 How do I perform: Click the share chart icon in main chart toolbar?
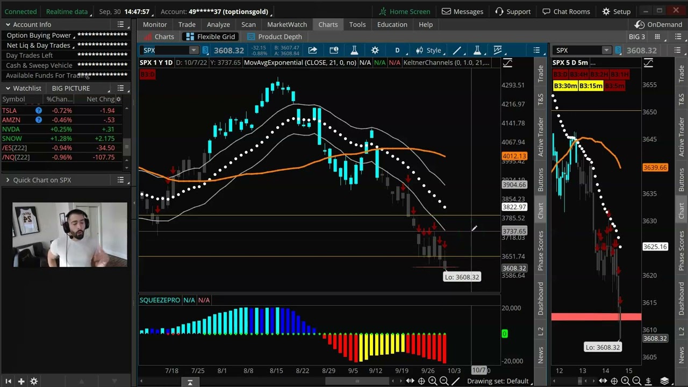312,50
